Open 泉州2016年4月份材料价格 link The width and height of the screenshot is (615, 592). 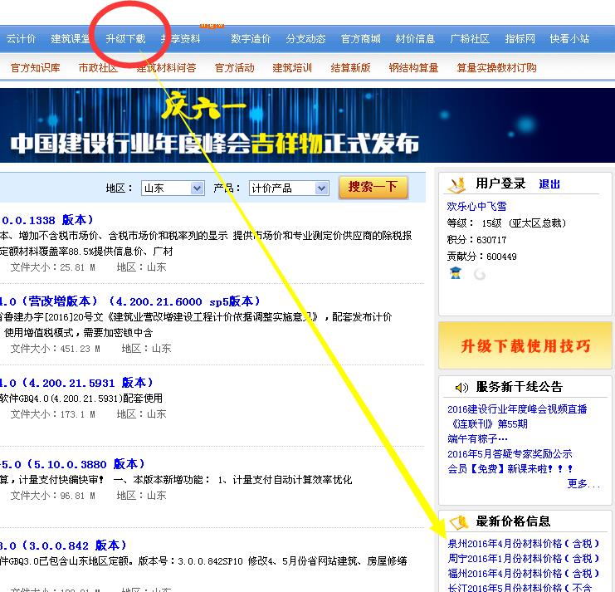click(523, 543)
